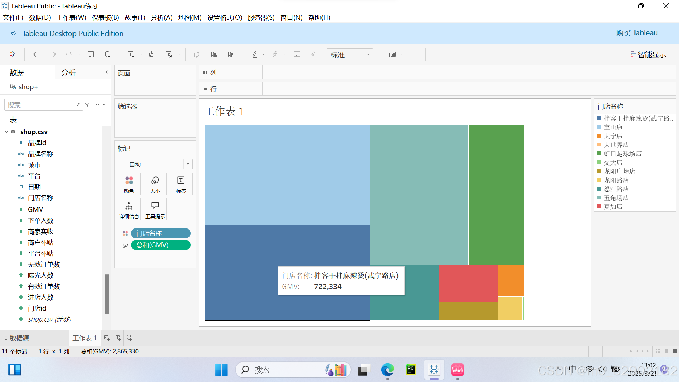Switch to the 分析 pane tab
Screen dimensions: 679x382
69,73
